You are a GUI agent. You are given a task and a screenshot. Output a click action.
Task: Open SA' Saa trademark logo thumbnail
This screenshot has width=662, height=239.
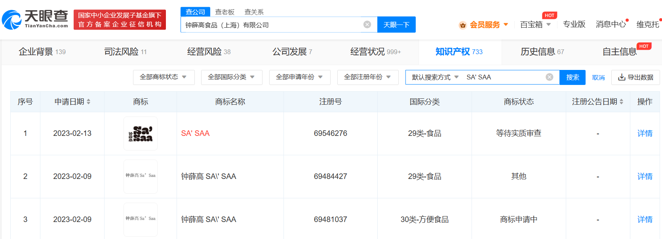141,134
